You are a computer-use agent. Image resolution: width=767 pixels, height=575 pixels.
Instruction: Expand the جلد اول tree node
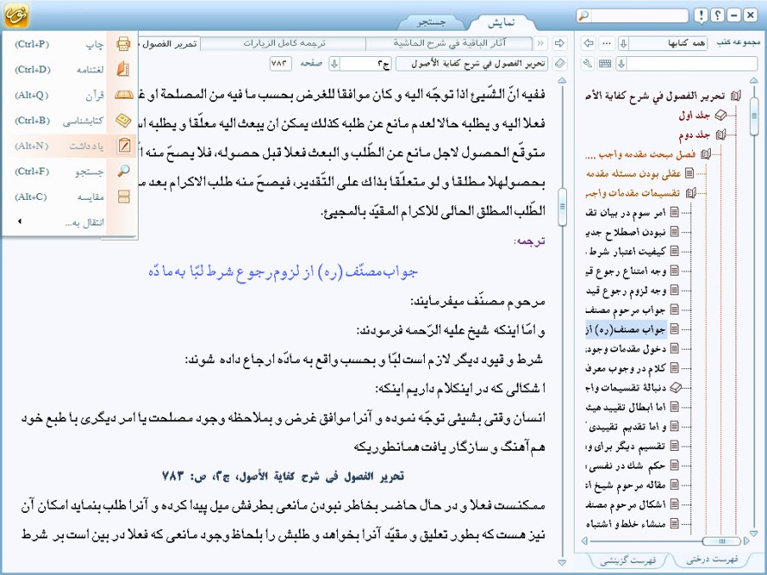pyautogui.click(x=720, y=116)
